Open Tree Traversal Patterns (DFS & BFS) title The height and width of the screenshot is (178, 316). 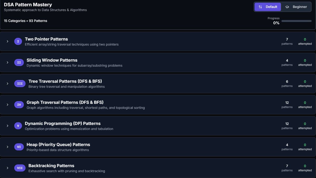coord(65,81)
